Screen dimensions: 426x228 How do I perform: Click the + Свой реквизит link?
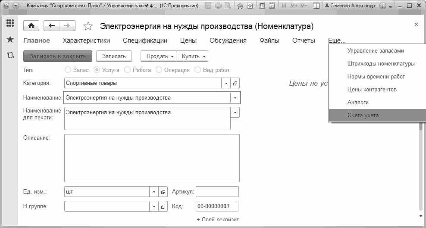(218, 219)
